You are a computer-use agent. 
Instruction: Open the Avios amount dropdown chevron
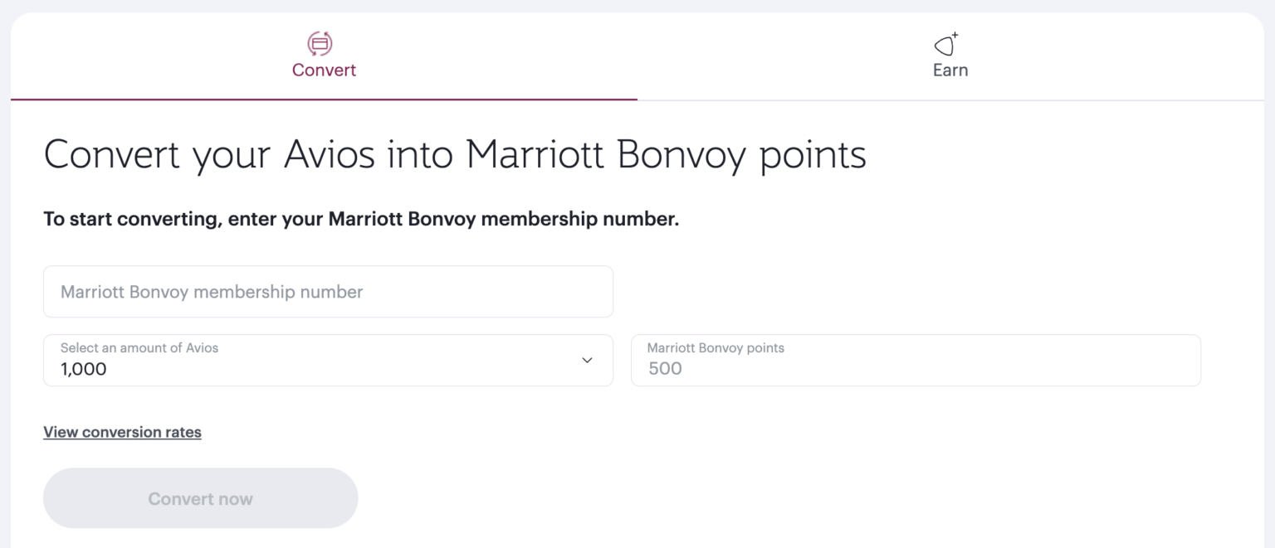point(587,360)
